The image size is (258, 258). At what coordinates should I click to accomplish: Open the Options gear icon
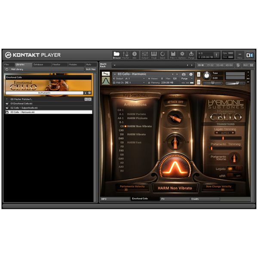point(182,55)
